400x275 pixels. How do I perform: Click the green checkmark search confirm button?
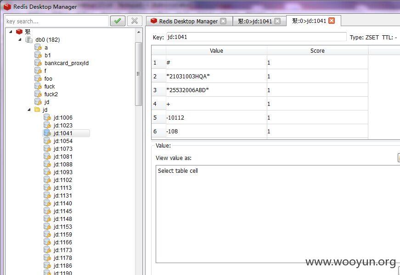click(118, 21)
